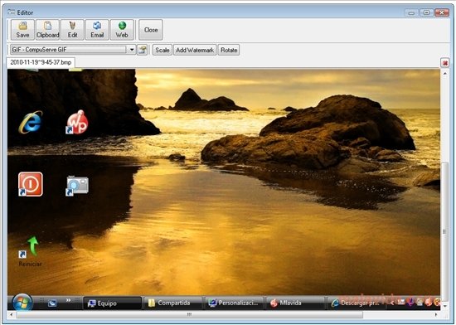Viewport: 456px width, 325px height.
Task: Maximize the Editor window
Action: (x=426, y=12)
